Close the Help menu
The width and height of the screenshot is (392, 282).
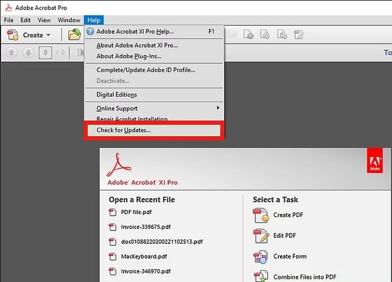point(94,20)
